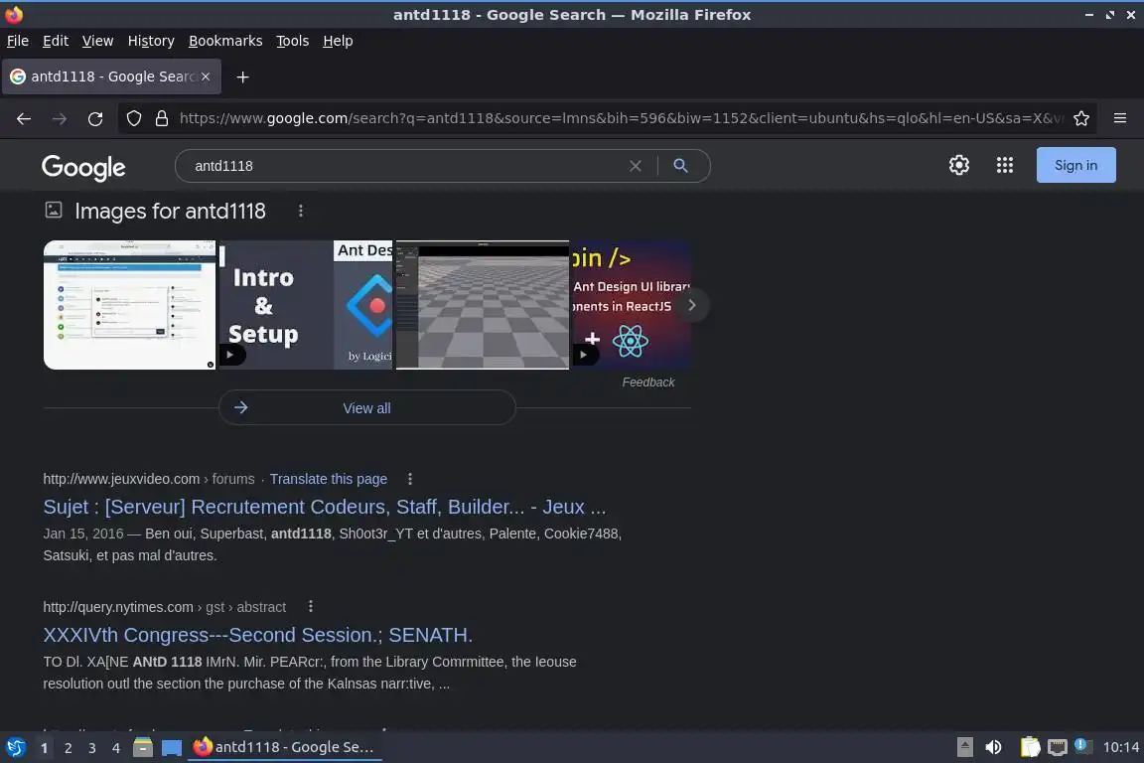The height and width of the screenshot is (763, 1144).
Task: Open the History menu
Action: pos(151,41)
